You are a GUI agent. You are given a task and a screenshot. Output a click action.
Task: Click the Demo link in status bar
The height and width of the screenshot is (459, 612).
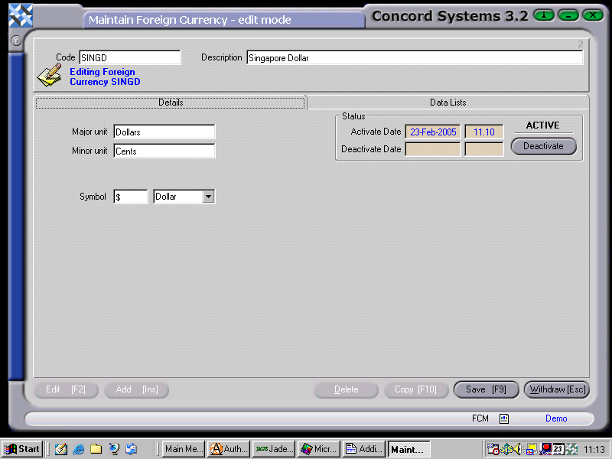point(556,418)
